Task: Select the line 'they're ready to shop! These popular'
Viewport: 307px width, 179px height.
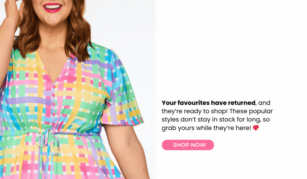Action: pos(217,111)
